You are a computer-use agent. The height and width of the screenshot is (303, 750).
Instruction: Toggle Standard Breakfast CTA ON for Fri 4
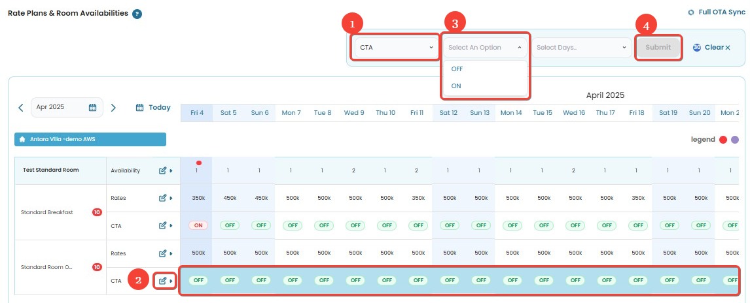[x=198, y=225]
